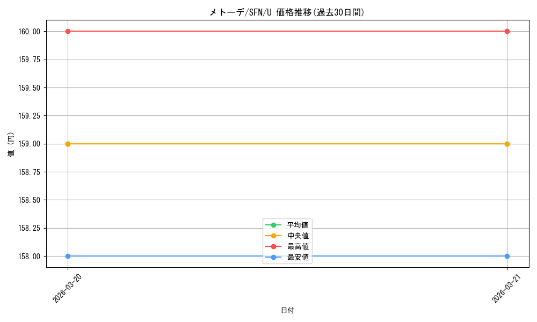Click the 日付 x-axis title
The image size is (537, 322).
(287, 310)
